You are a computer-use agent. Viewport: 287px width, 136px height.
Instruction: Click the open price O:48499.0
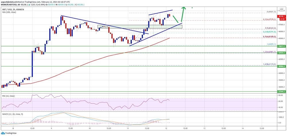pos(50,5)
